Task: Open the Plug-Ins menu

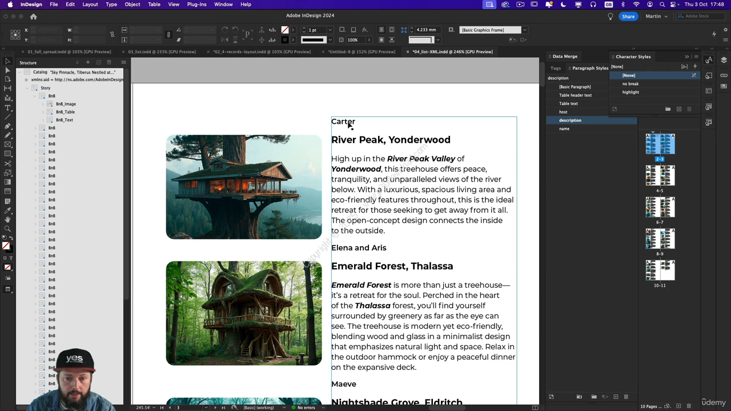Action: [x=196, y=5]
